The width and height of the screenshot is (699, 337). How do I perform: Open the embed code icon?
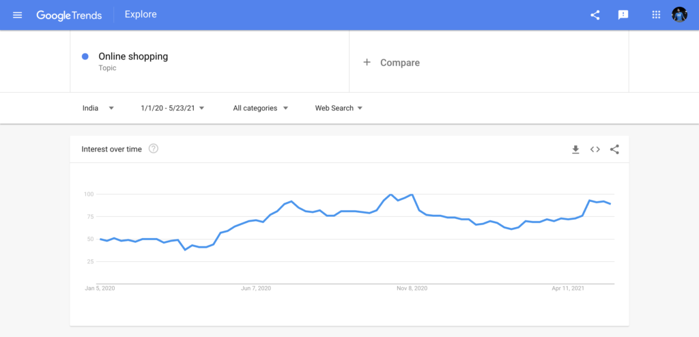[595, 149]
